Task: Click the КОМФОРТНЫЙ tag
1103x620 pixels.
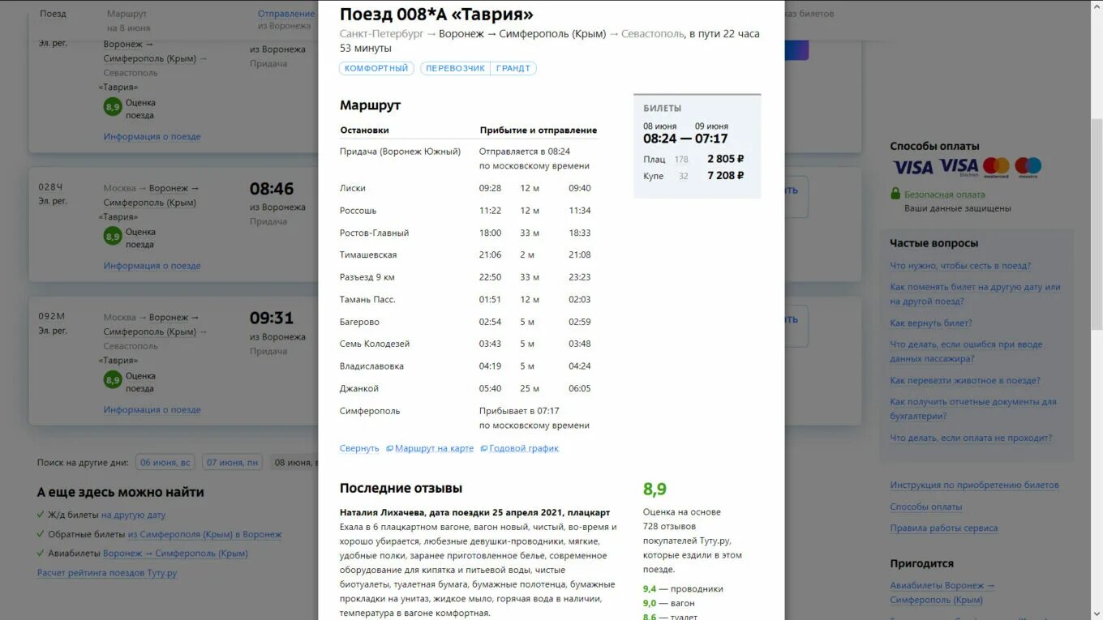Action: (376, 69)
